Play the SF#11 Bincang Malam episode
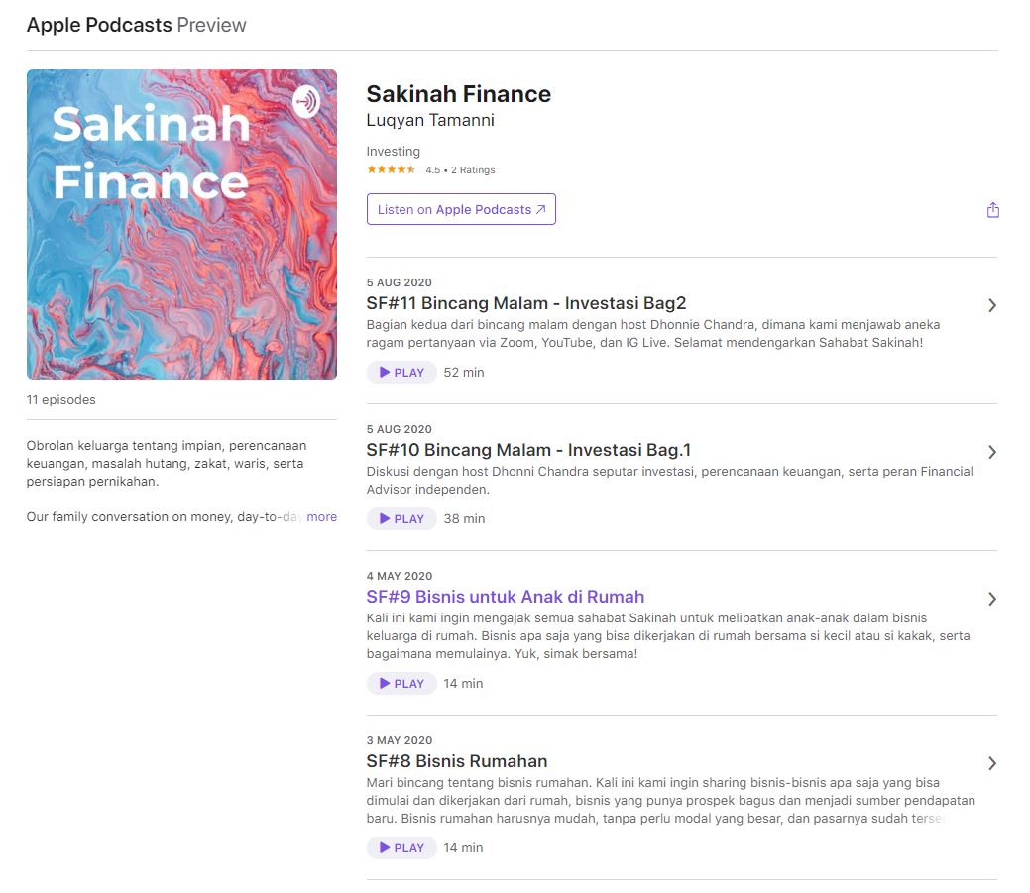Screen dimensions: 1030x893 pos(401,373)
